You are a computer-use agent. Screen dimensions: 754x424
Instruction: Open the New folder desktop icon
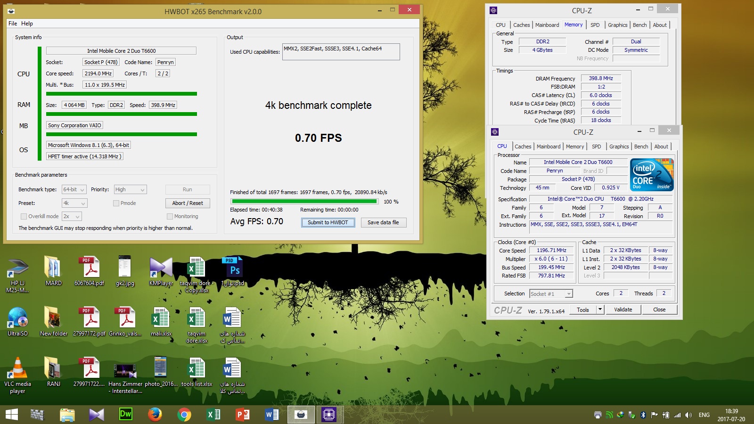(53, 322)
